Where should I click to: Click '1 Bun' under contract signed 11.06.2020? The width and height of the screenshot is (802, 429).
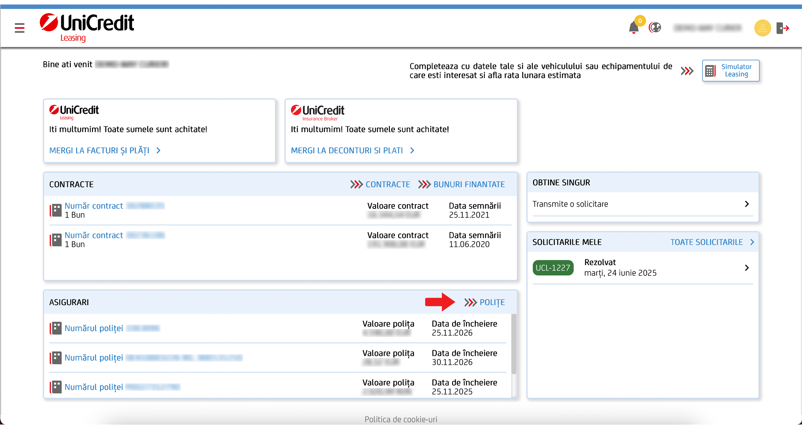click(75, 244)
